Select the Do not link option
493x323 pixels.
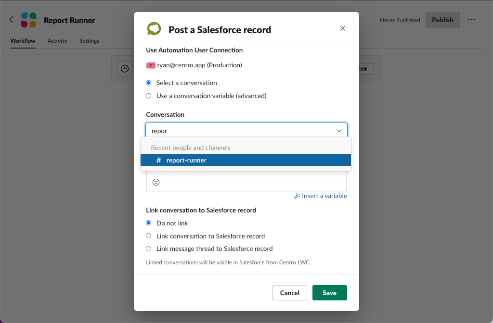click(x=148, y=223)
